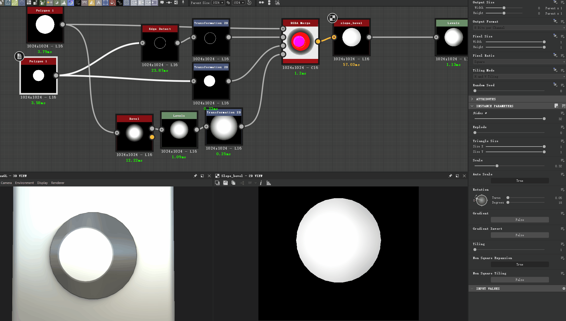This screenshot has height=321, width=566.
Task: Click the text node 'A' toolbar icon
Action: coord(98,3)
